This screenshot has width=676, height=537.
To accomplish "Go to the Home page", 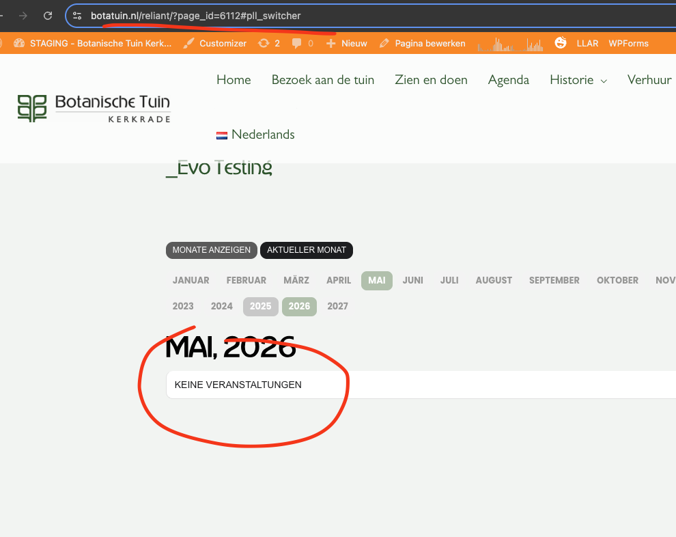I will (x=234, y=80).
